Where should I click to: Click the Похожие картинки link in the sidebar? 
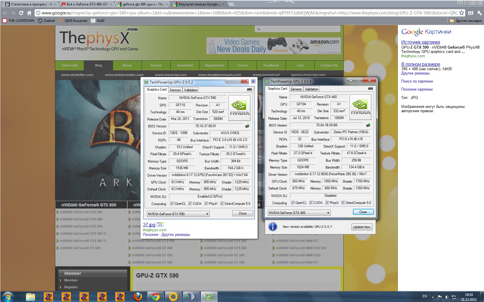click(417, 89)
